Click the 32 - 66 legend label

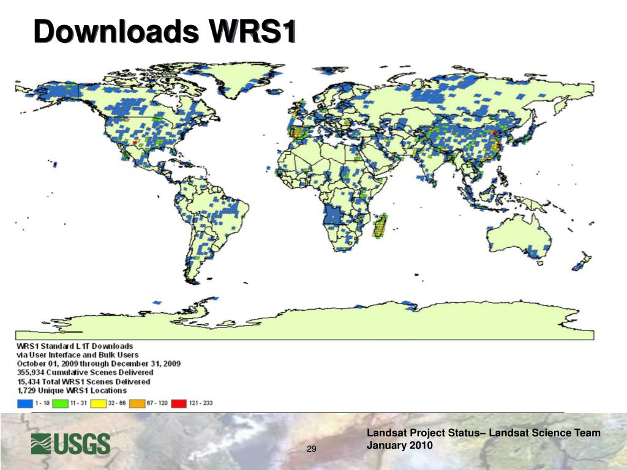[117, 403]
